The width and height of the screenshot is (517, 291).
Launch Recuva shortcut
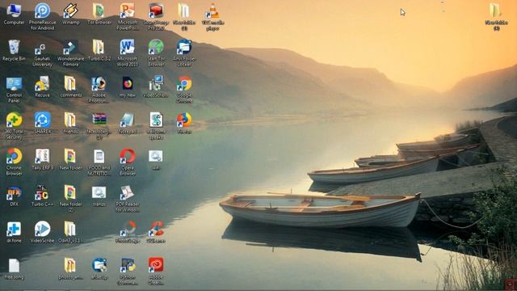[x=42, y=86]
